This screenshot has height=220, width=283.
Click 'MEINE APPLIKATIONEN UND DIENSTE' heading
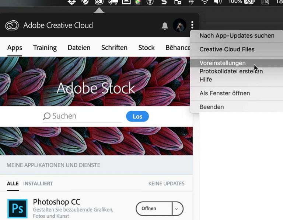click(x=53, y=165)
